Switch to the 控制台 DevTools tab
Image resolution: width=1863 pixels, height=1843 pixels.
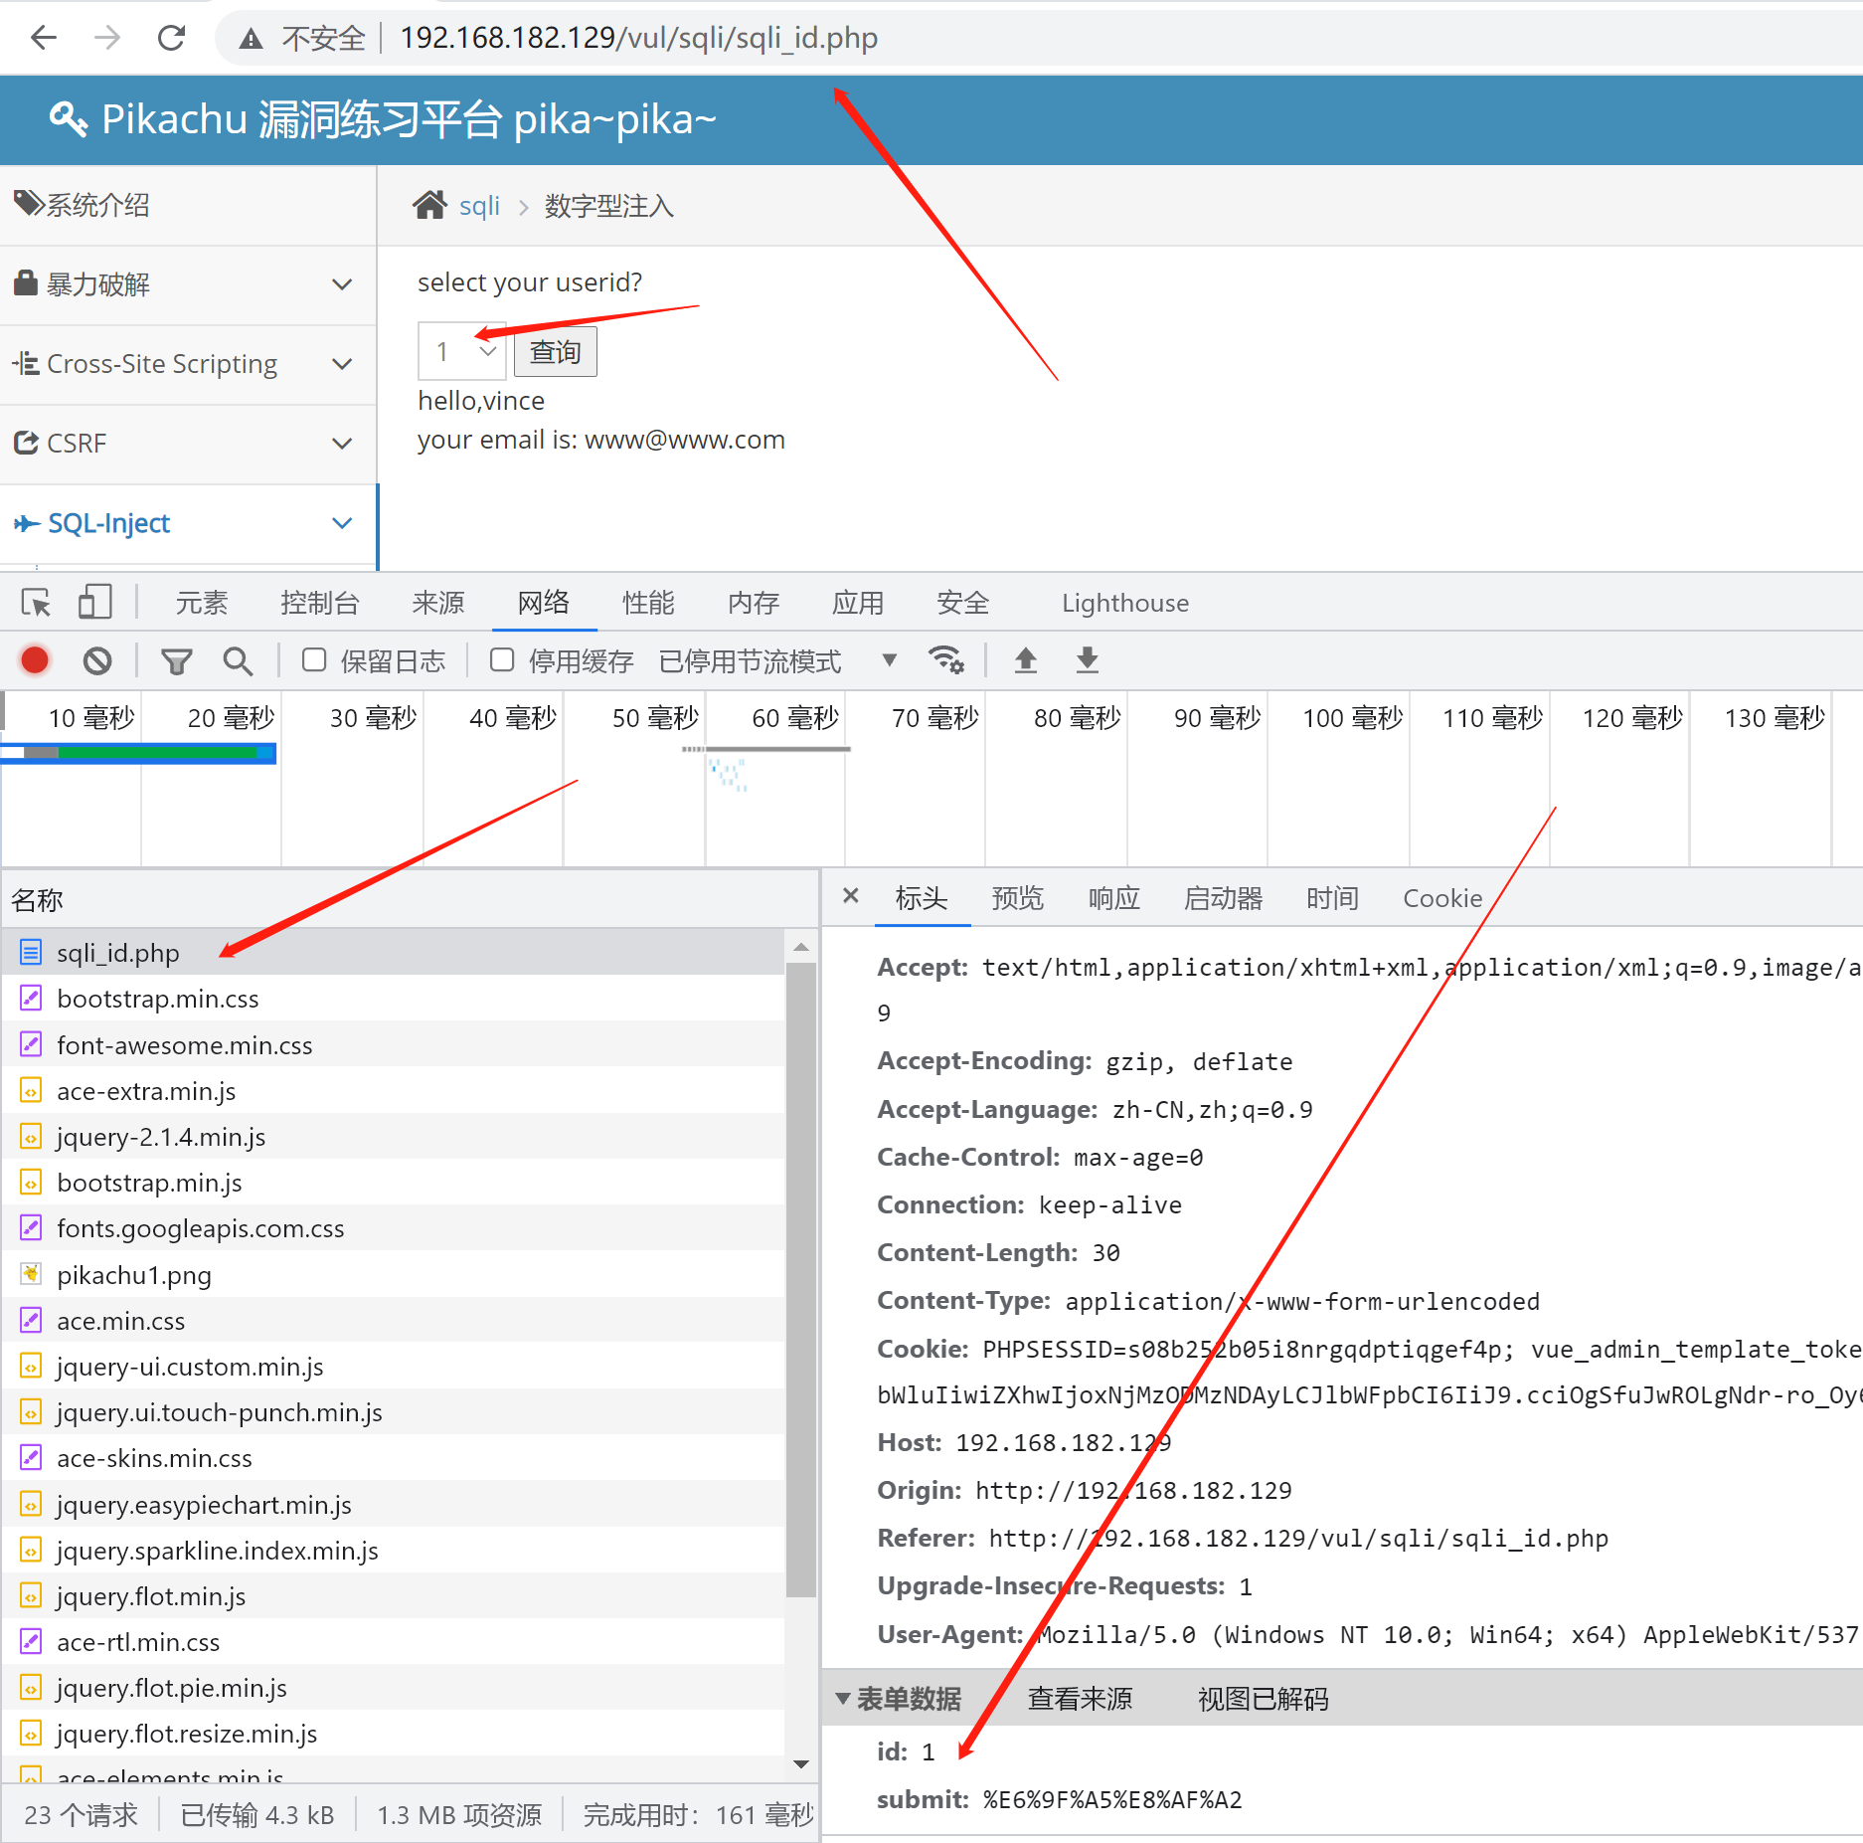click(320, 603)
